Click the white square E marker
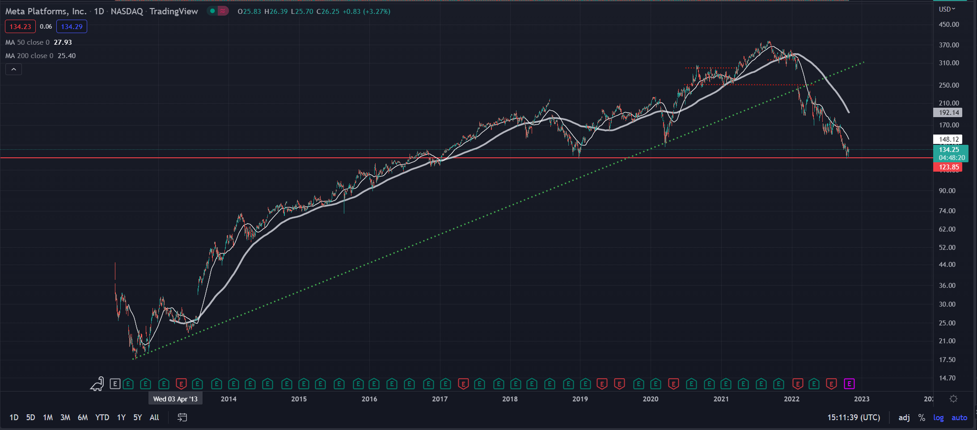 point(115,384)
